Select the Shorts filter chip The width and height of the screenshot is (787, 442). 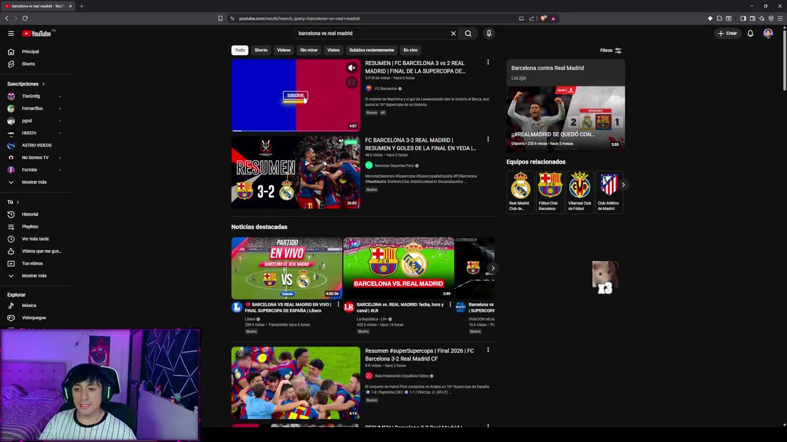click(261, 50)
